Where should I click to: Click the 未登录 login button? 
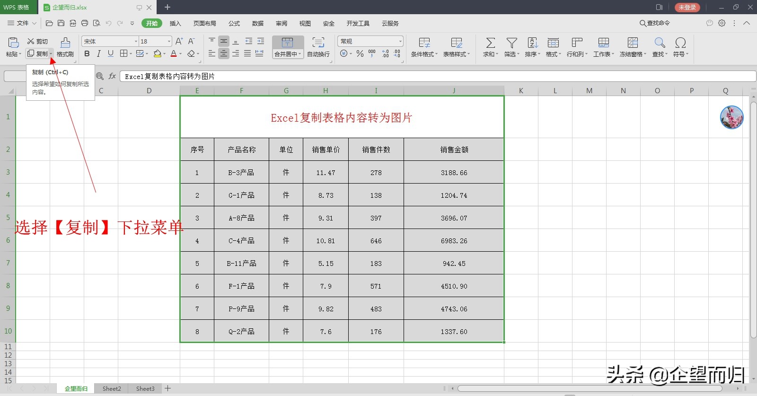[687, 7]
